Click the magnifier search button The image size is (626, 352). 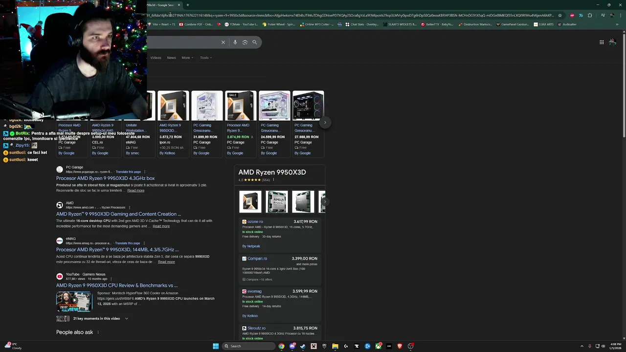[x=254, y=42]
